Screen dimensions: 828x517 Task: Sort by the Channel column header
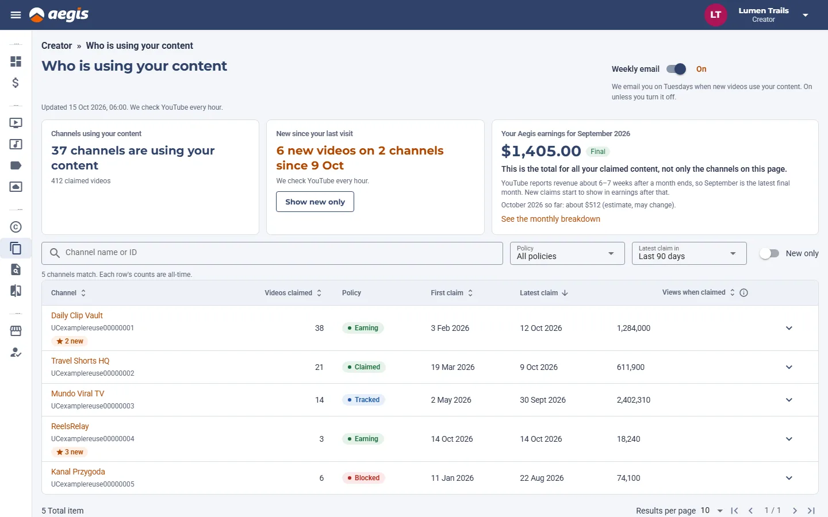point(68,293)
